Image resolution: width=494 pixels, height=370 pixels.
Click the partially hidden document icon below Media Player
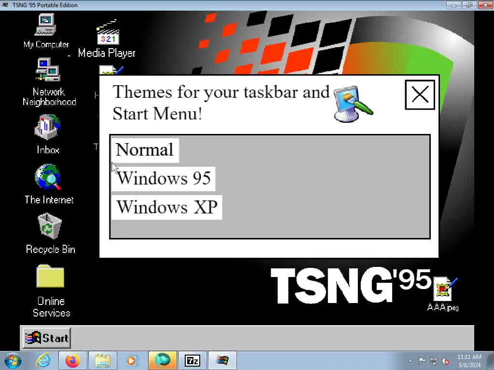click(111, 70)
